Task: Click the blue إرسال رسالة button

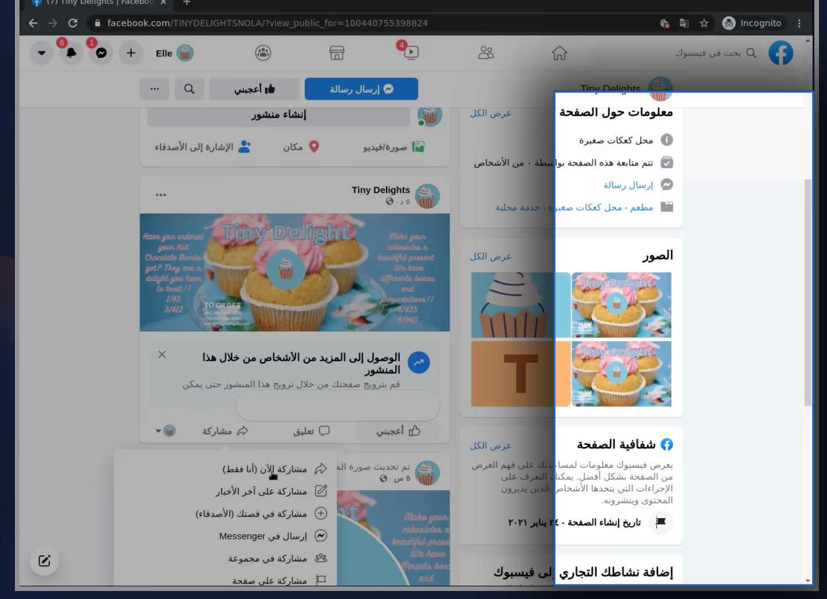Action: (361, 89)
